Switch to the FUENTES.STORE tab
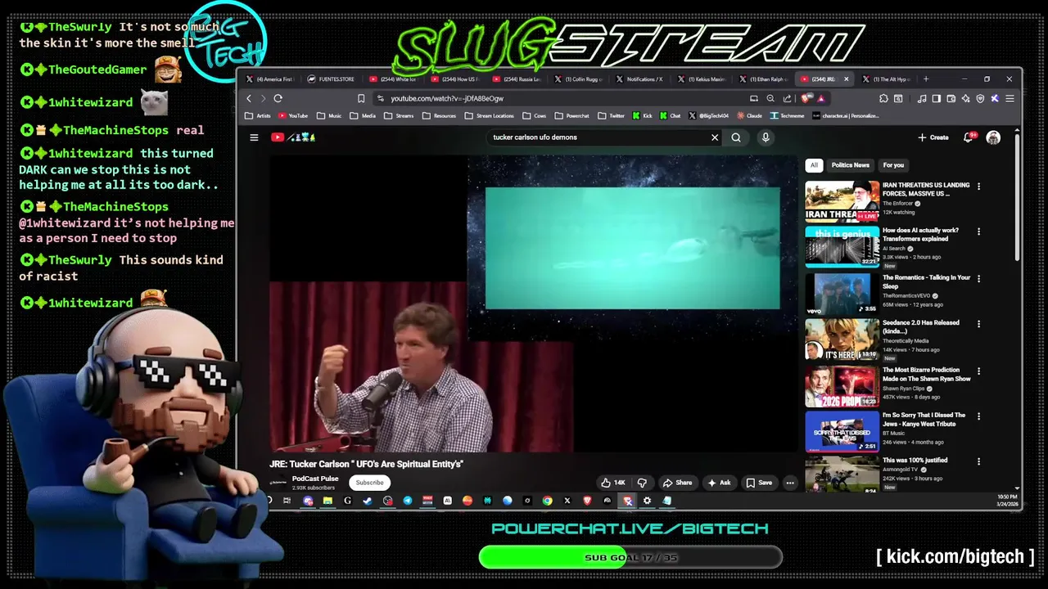The image size is (1048, 589). click(332, 79)
